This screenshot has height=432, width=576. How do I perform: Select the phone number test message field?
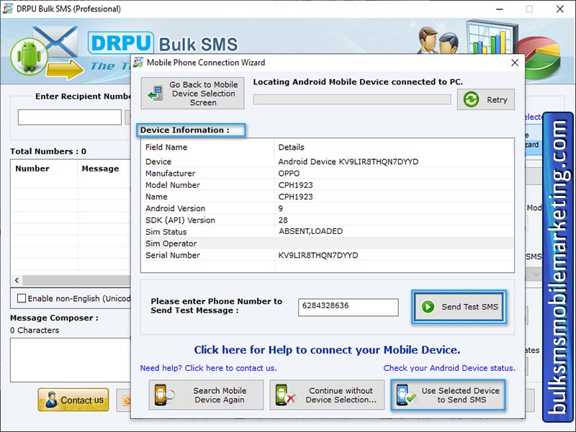(348, 307)
